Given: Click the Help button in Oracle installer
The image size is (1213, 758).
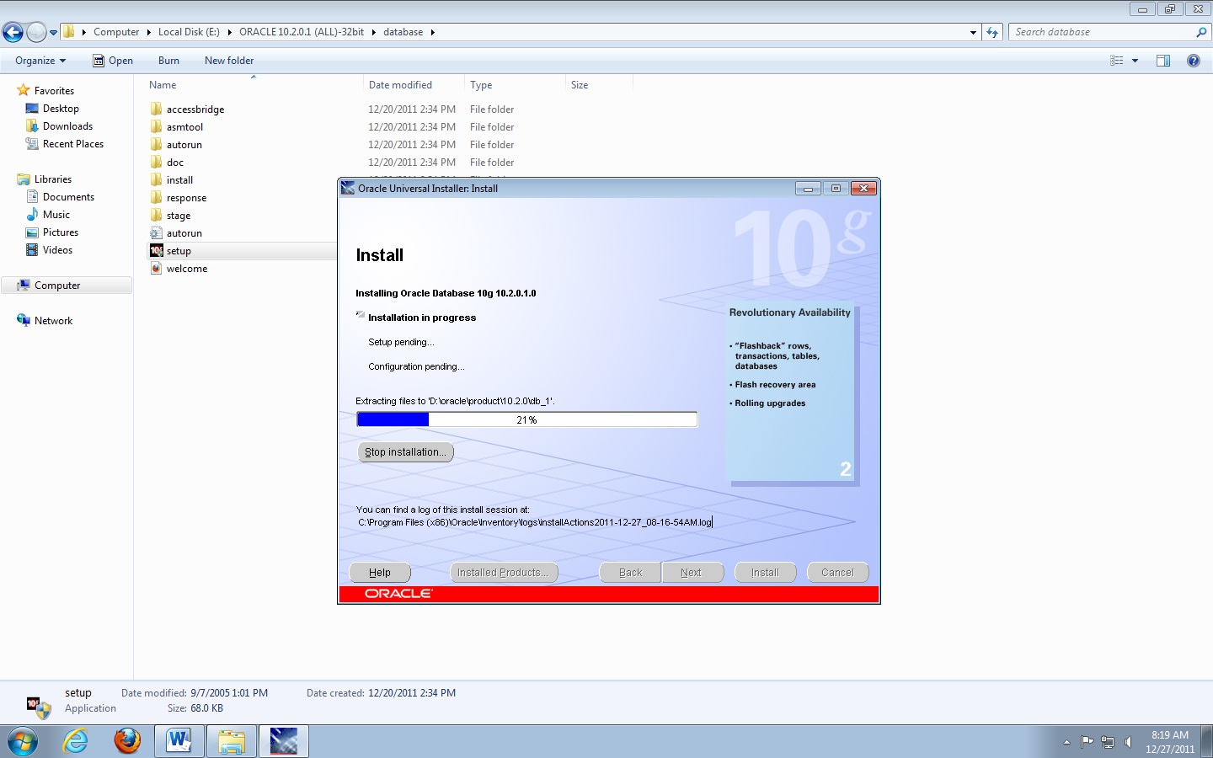Looking at the screenshot, I should click(x=380, y=573).
